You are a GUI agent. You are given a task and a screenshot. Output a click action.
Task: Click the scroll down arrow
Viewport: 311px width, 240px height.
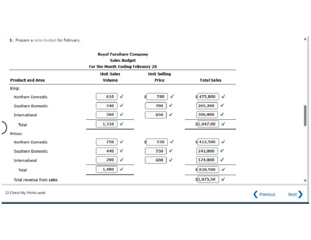pyautogui.click(x=305, y=180)
